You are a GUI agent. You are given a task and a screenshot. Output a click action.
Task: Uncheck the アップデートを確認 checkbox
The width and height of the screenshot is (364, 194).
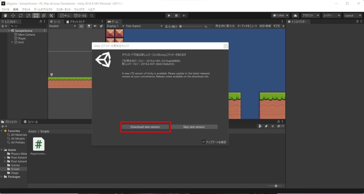(x=204, y=142)
